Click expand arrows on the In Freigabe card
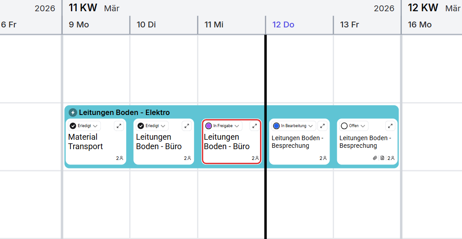The image size is (462, 239). (255, 126)
